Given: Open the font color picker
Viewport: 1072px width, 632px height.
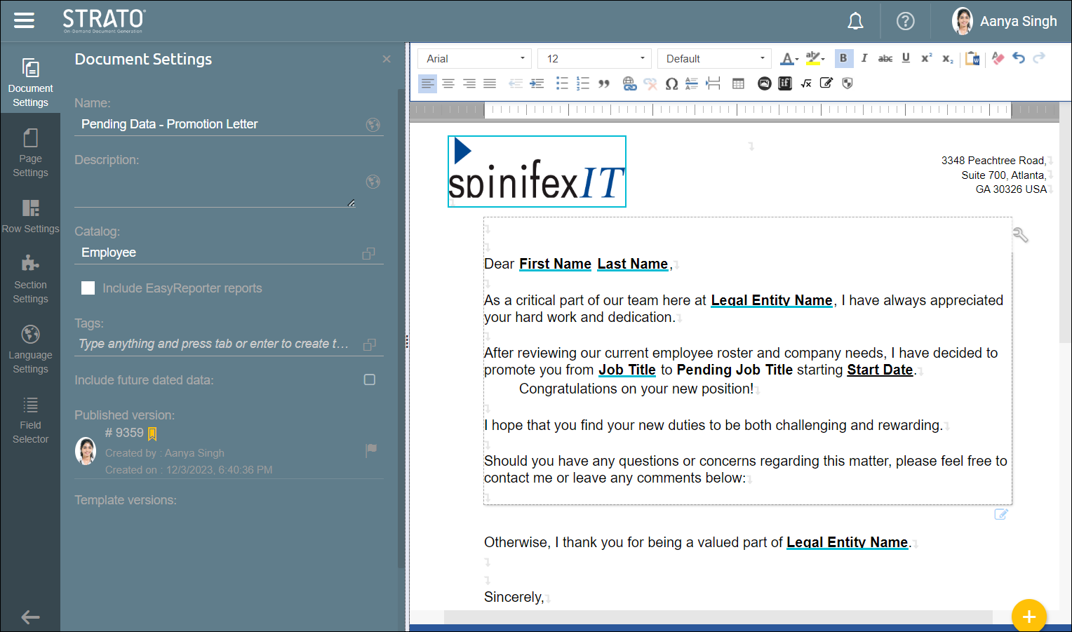Looking at the screenshot, I should click(789, 59).
